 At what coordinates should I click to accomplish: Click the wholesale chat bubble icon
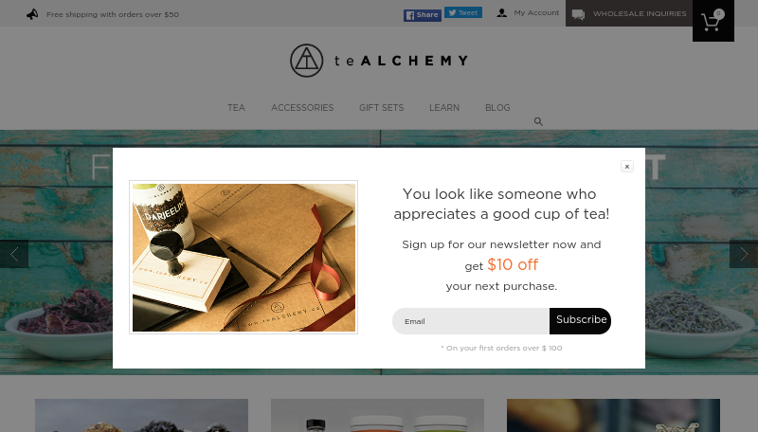click(578, 14)
